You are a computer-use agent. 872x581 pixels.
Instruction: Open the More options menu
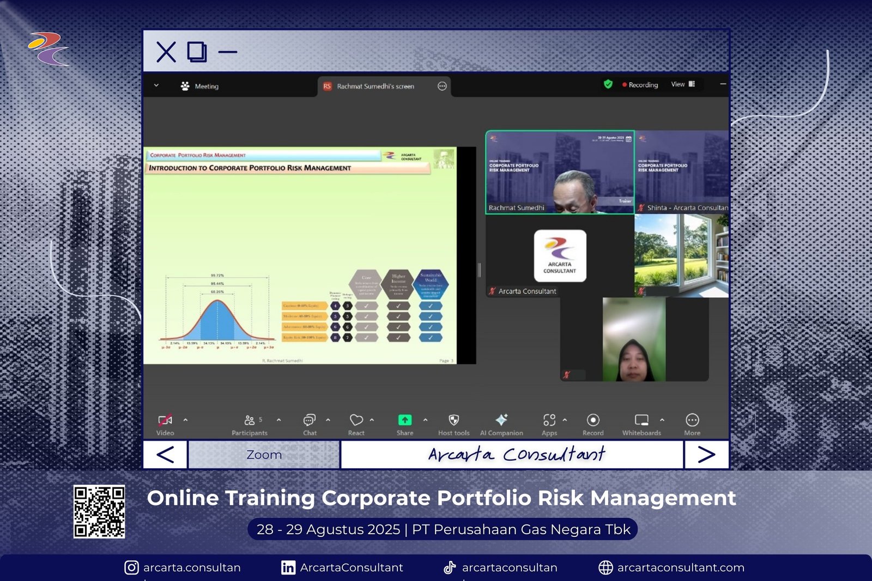click(x=692, y=420)
